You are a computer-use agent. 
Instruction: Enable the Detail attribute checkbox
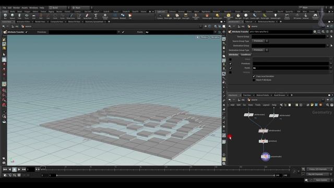click(230, 59)
